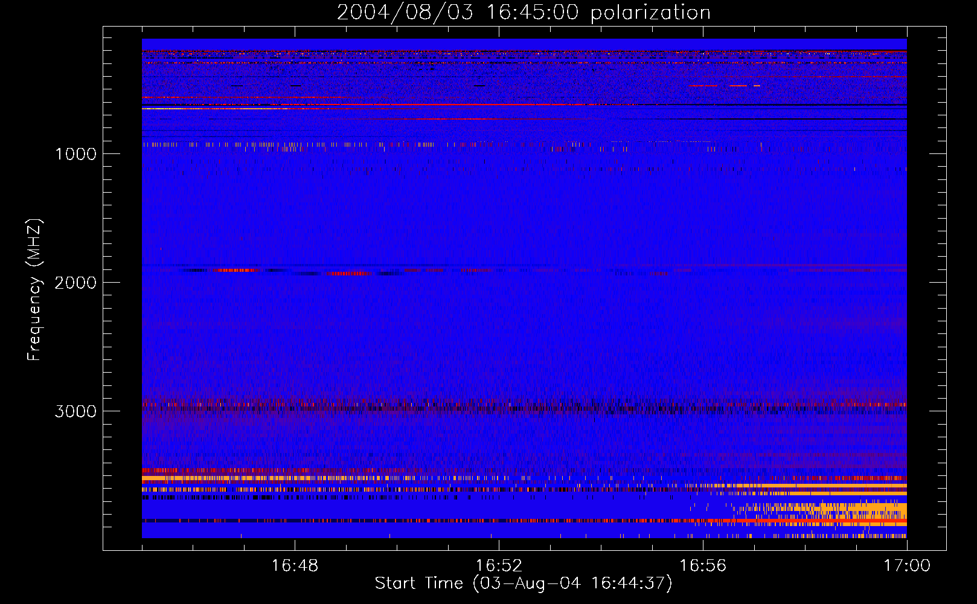
Task: Click the plot title '2004/08/03 16:45:00 polarization'
Action: click(x=524, y=12)
